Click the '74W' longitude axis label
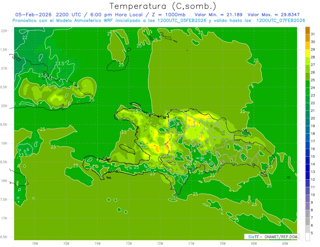320x247 pixels. click(98, 243)
